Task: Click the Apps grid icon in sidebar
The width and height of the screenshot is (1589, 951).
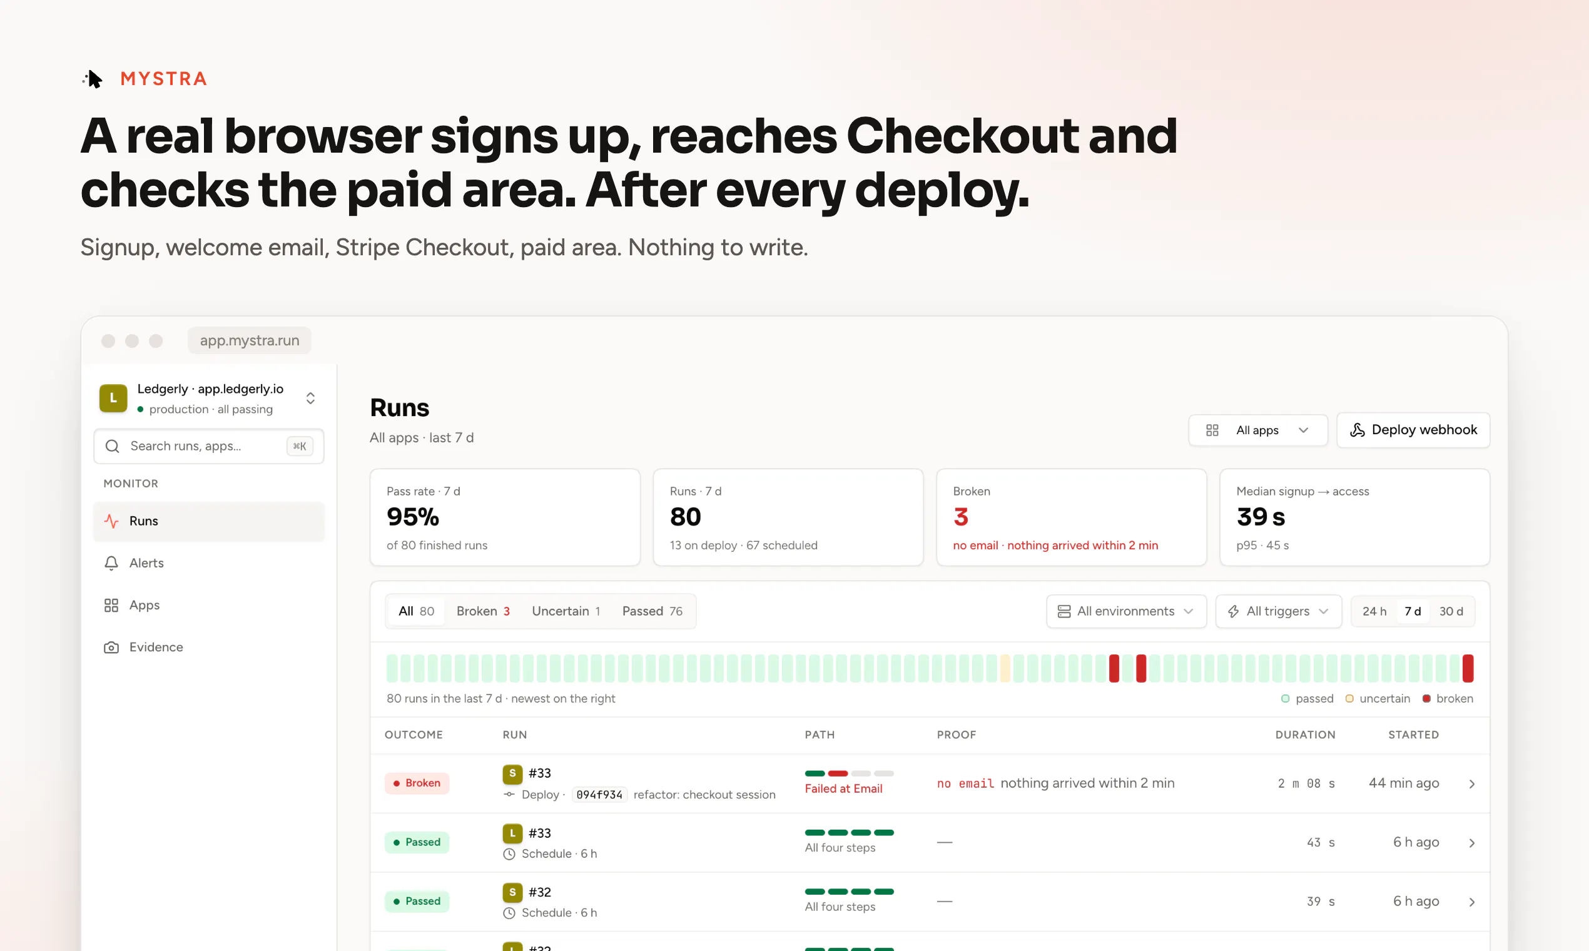Action: coord(111,605)
